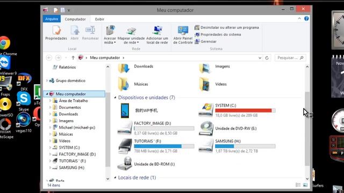The height and width of the screenshot is (193, 344).
Task: Select the Downloads folder in main pane
Action: (135, 68)
